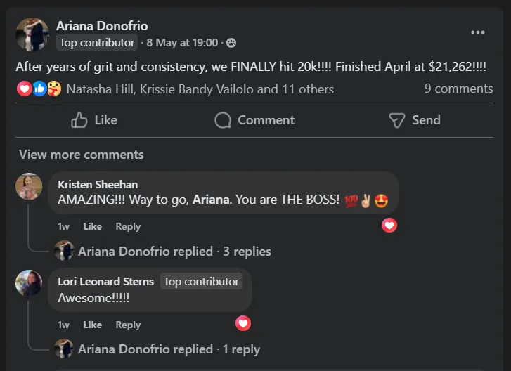Open post reaction emojis summary
This screenshot has width=511, height=371.
pos(39,89)
